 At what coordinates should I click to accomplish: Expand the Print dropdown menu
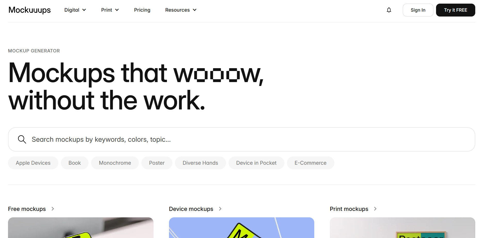(x=110, y=10)
